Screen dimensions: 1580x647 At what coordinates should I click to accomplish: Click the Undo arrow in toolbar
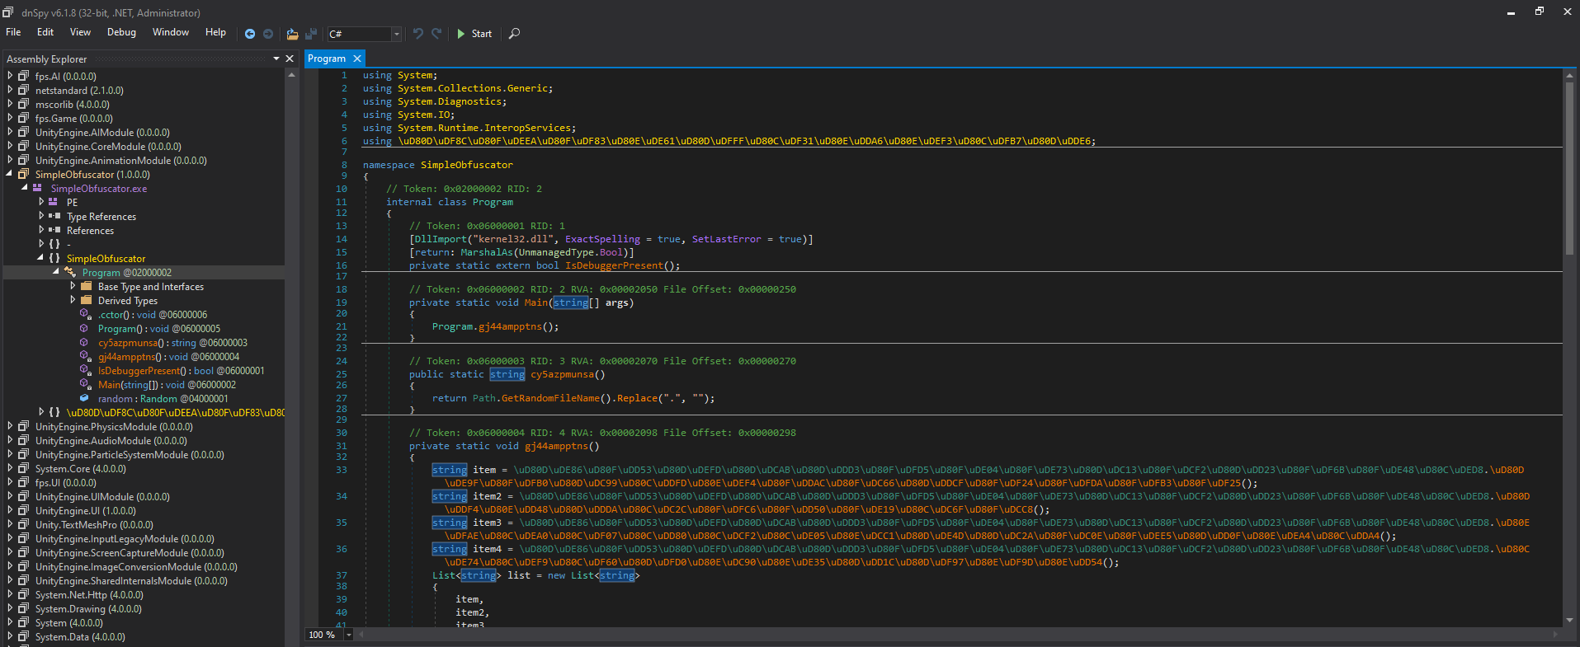tap(418, 34)
